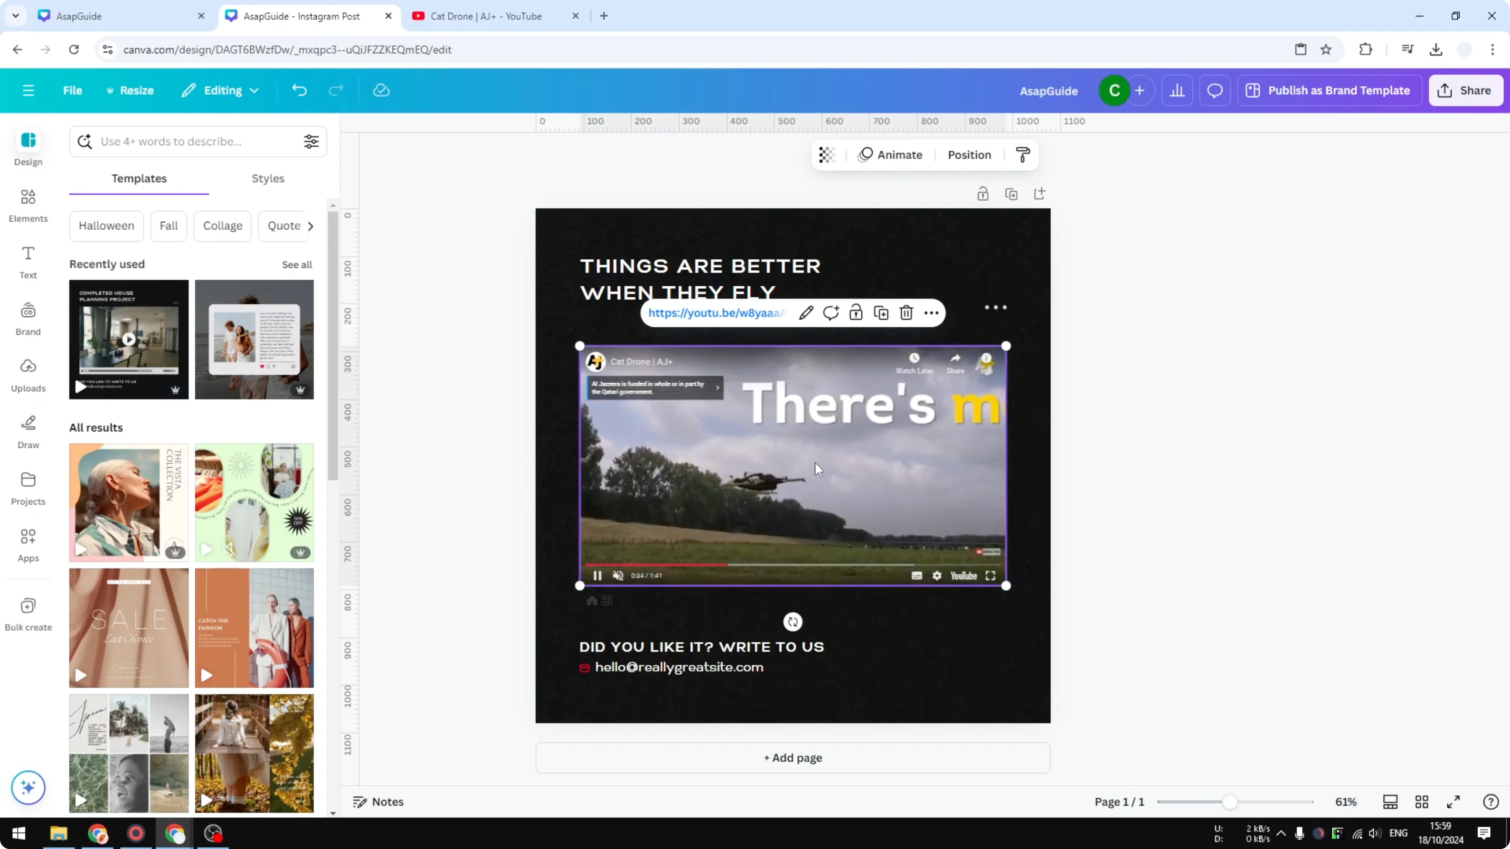The width and height of the screenshot is (1510, 849).
Task: Toggle lock on the selected page
Action: pos(983,193)
